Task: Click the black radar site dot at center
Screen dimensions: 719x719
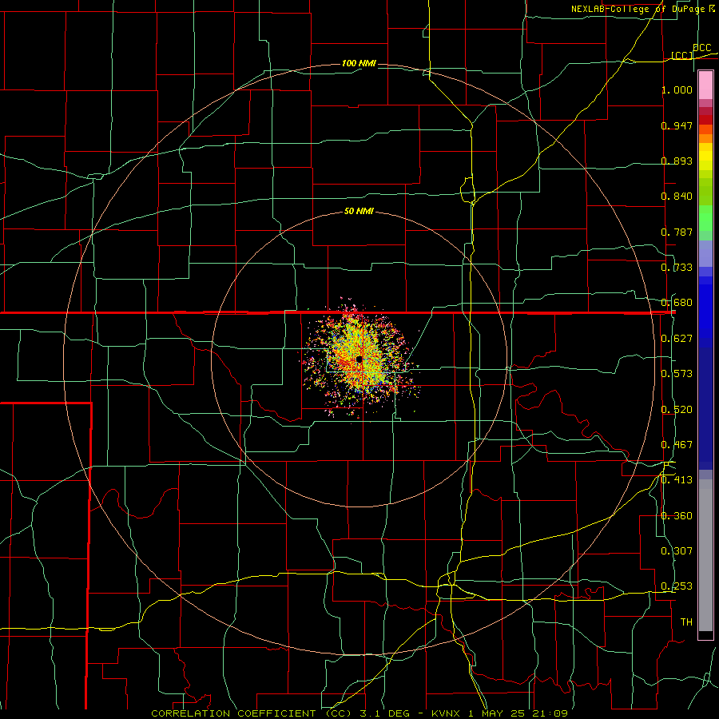Action: tap(359, 359)
